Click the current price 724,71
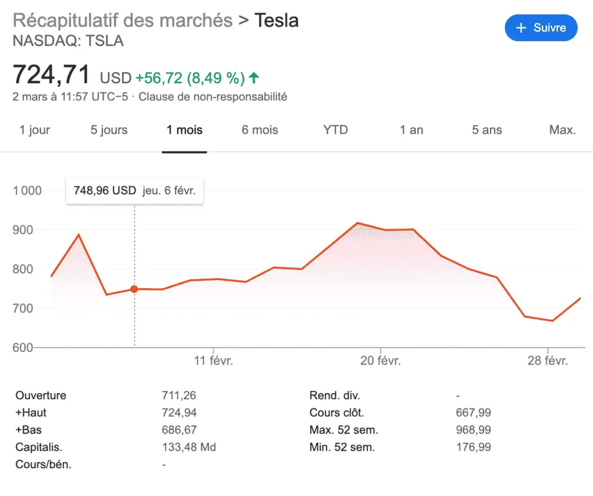The height and width of the screenshot is (496, 593). pyautogui.click(x=53, y=74)
